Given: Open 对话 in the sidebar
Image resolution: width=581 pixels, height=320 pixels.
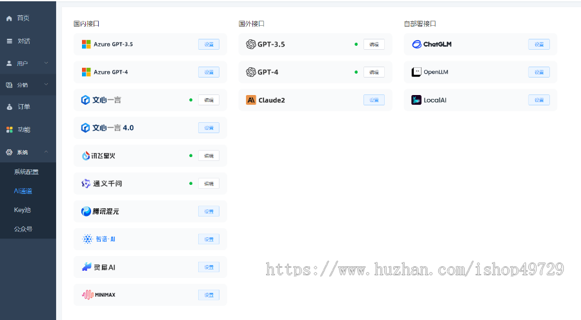Looking at the screenshot, I should pyautogui.click(x=24, y=41).
